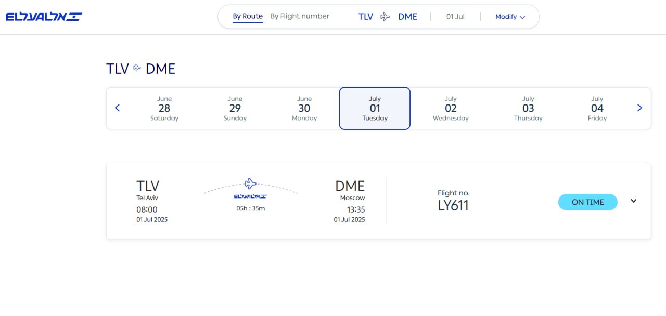
Task: Click the airplane icon above flight path arc
Action: [251, 183]
